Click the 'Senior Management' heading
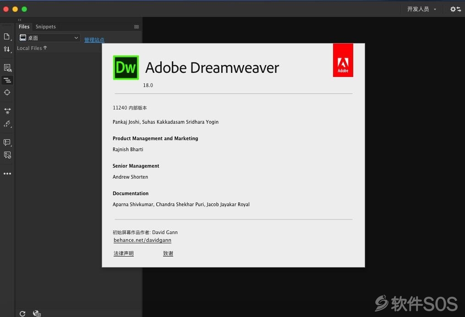This screenshot has width=465, height=317. (136, 166)
